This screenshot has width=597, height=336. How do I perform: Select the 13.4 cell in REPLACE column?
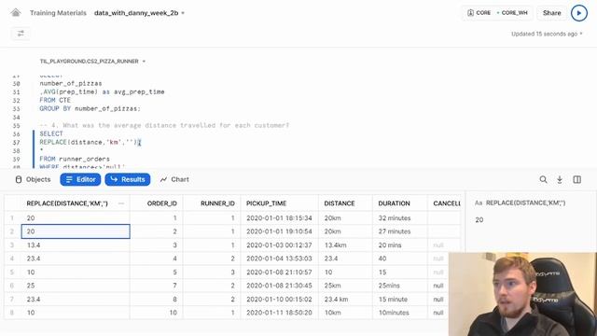[76, 245]
